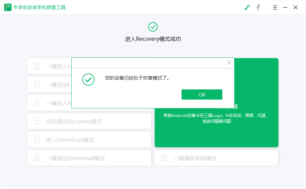Click the clear system cache icon
Screen dimensions: 306x189
[164, 158]
